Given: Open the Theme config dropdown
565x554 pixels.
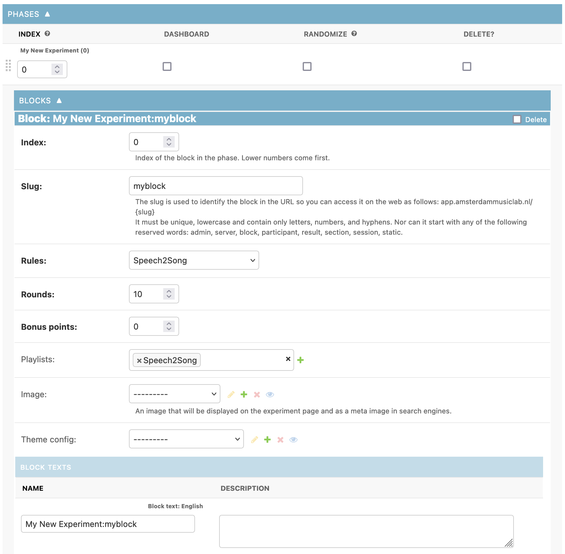Looking at the screenshot, I should click(186, 439).
